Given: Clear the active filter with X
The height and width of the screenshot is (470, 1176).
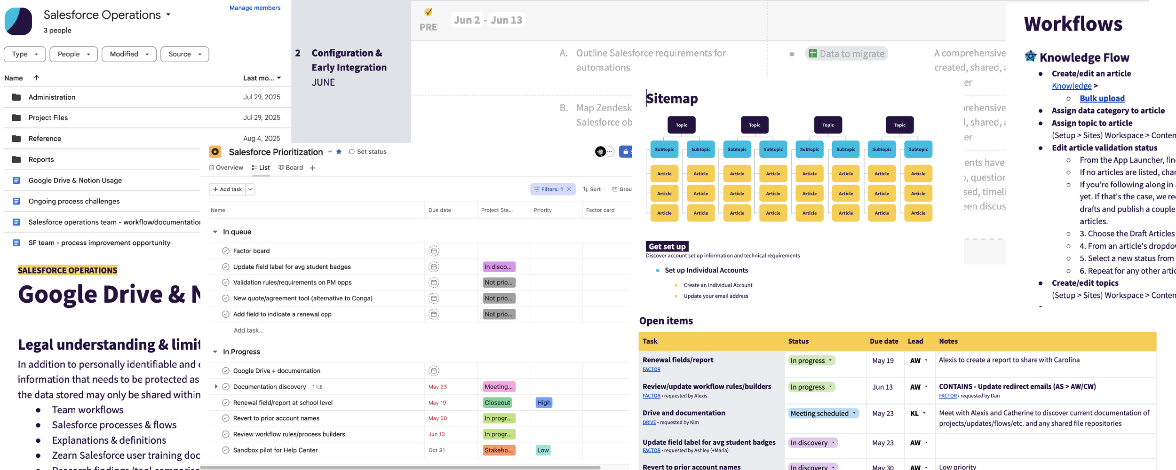Looking at the screenshot, I should tap(569, 189).
